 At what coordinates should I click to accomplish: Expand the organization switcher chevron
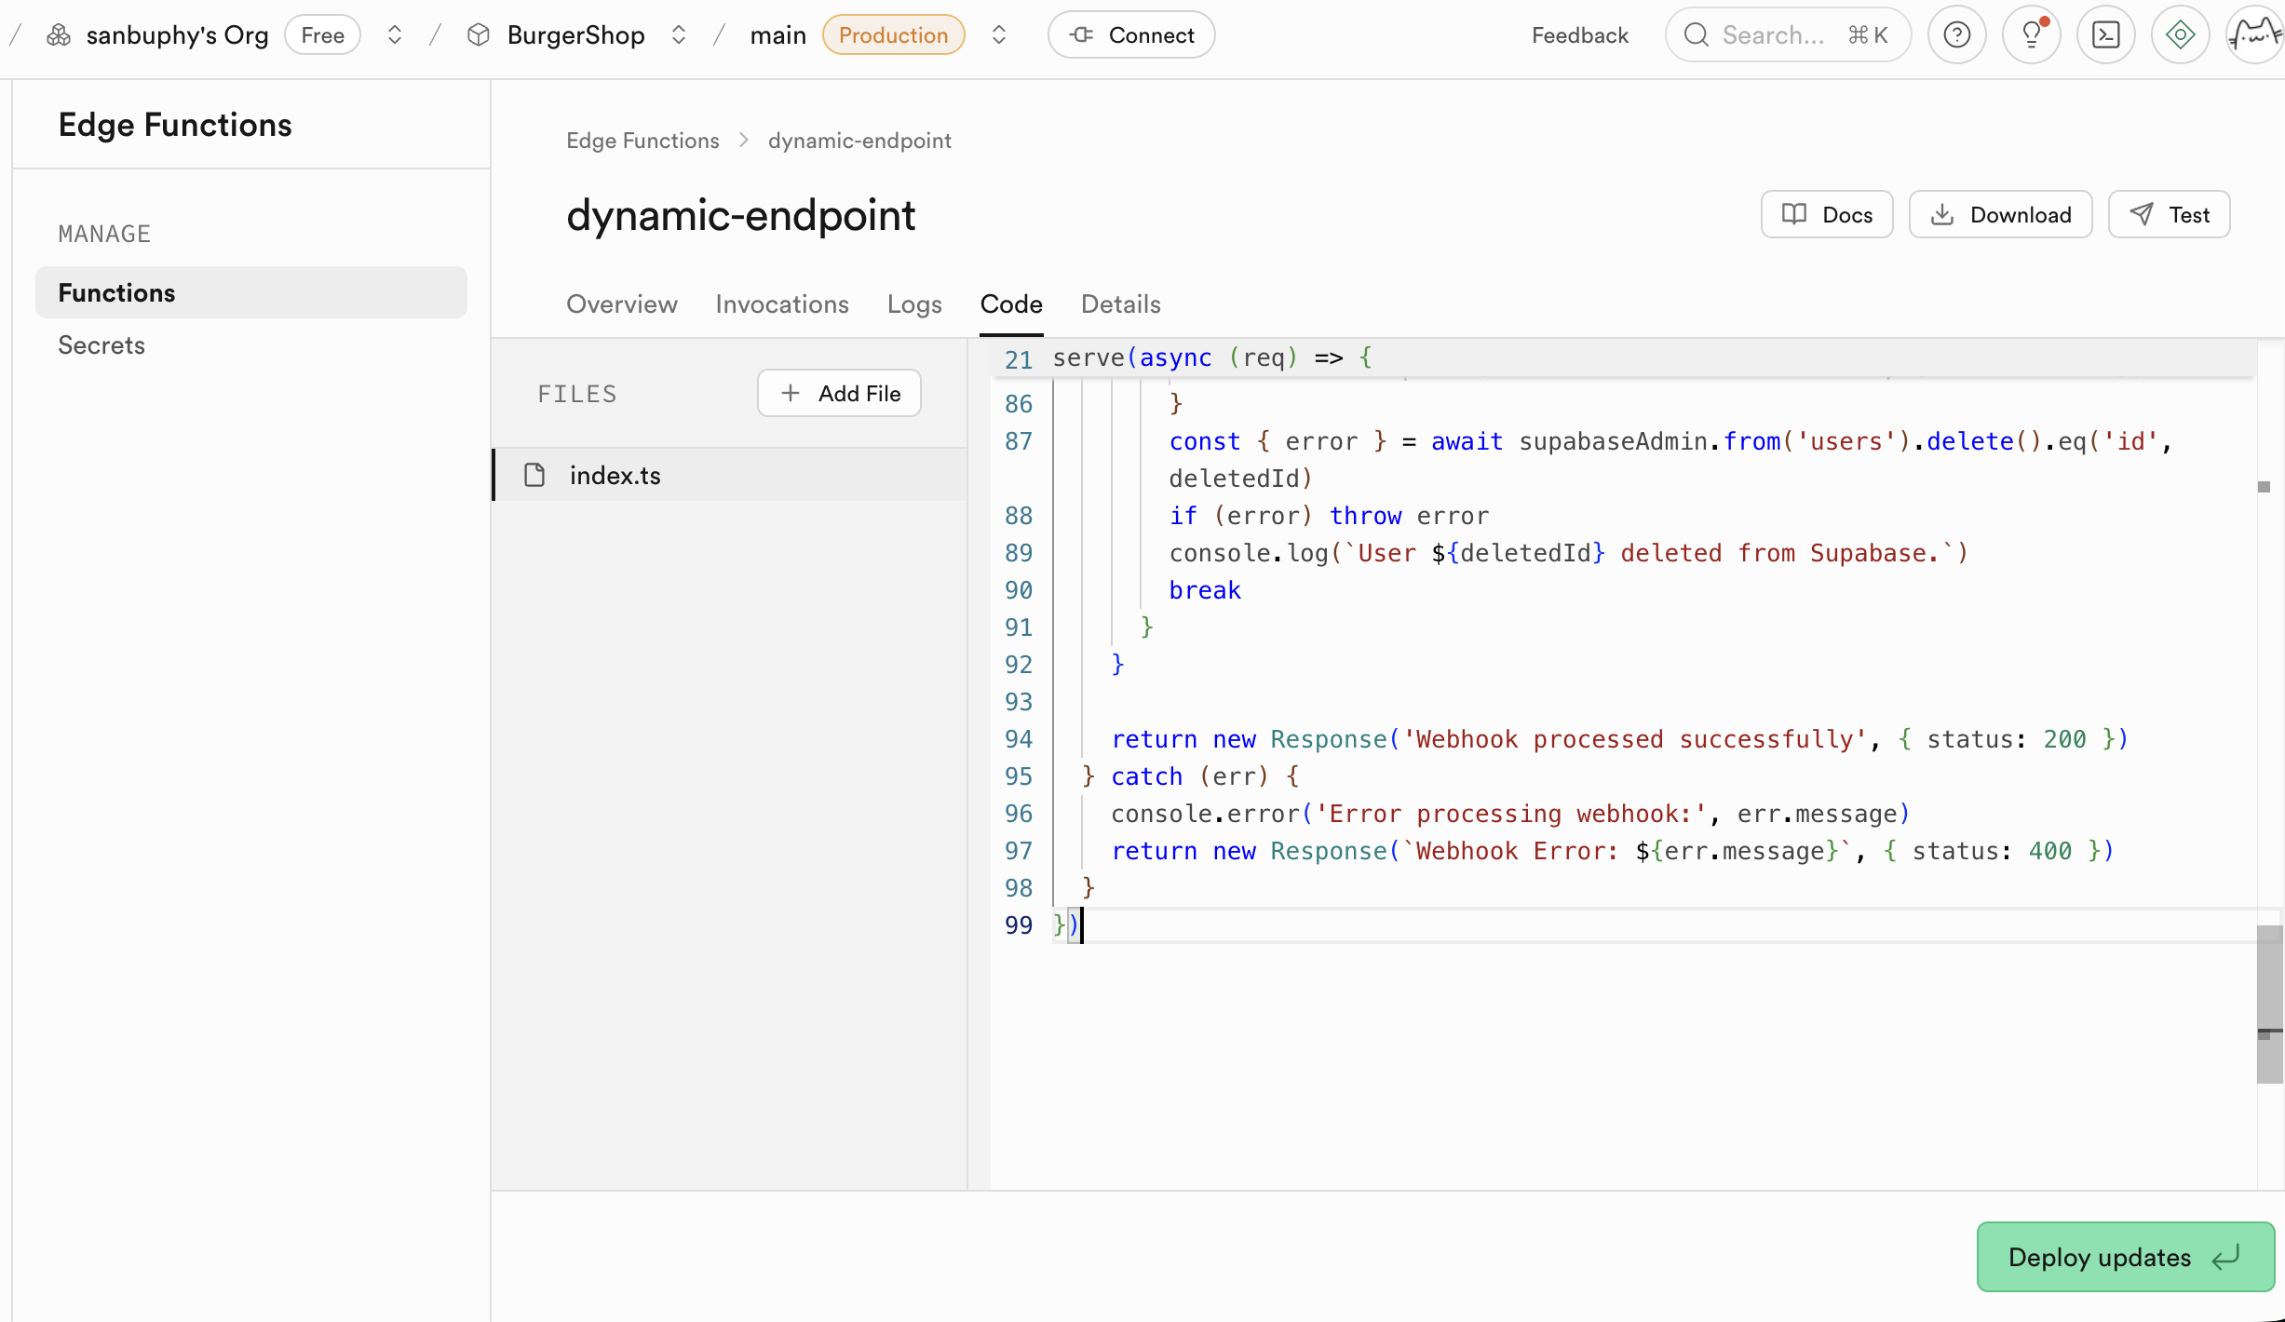tap(395, 35)
